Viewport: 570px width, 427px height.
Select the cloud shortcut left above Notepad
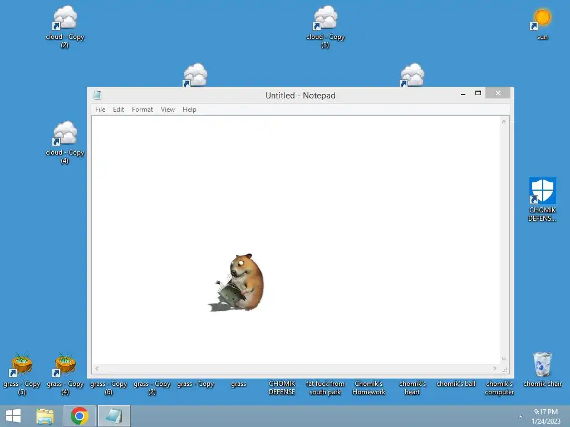pos(195,75)
